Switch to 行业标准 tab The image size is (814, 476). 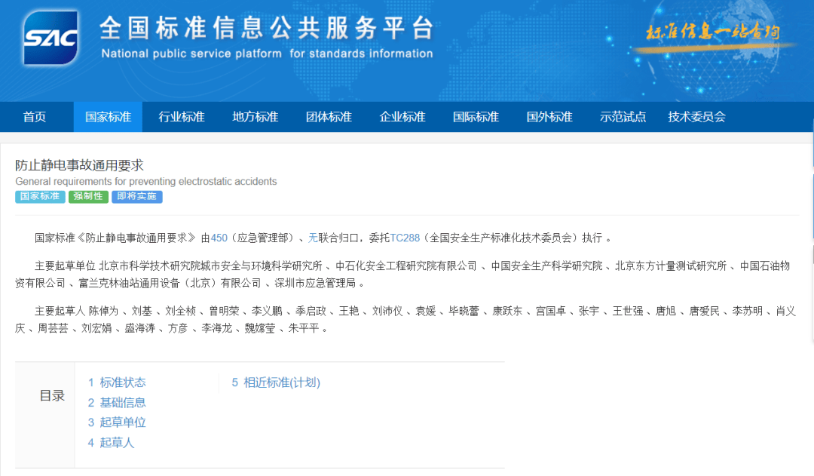tap(181, 117)
